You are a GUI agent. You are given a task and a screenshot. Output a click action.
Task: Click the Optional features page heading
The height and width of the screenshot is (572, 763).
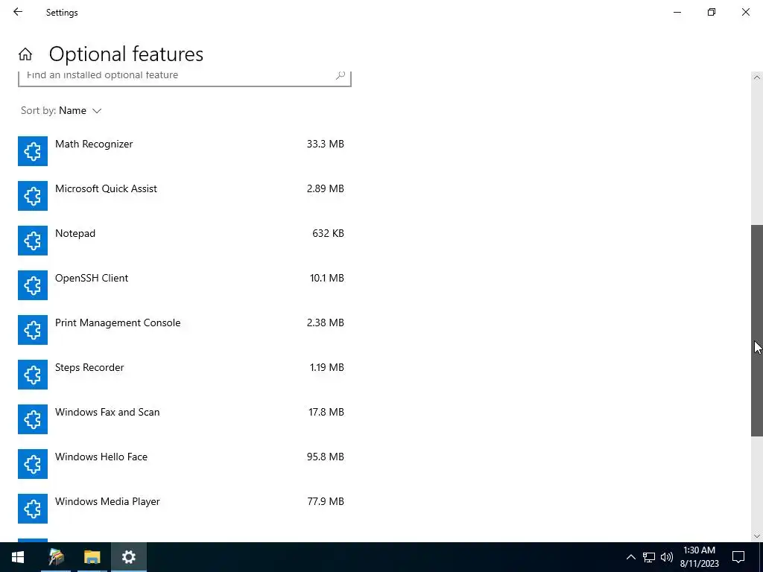[x=126, y=54]
